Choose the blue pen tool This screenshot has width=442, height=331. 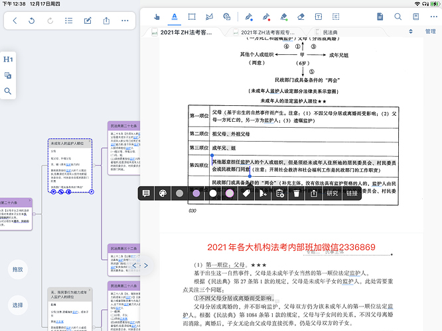249,17
